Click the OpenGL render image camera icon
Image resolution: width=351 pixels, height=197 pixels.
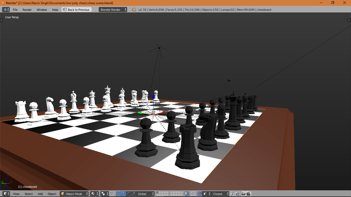243,194
